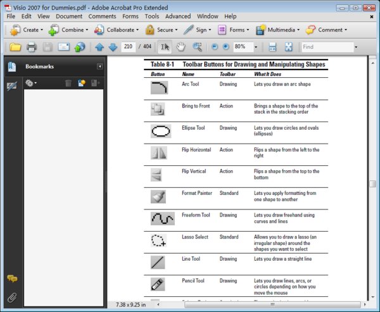This screenshot has width=380, height=312.
Task: Open the Signatures panel icon
Action: [11, 85]
